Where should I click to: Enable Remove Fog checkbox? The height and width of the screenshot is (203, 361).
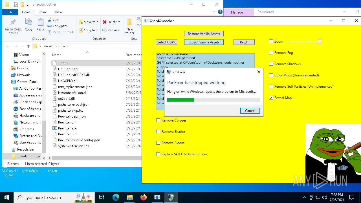[x=271, y=53]
